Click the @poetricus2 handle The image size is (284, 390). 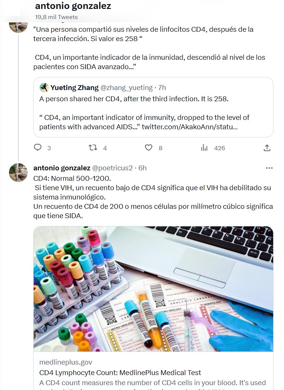point(112,168)
